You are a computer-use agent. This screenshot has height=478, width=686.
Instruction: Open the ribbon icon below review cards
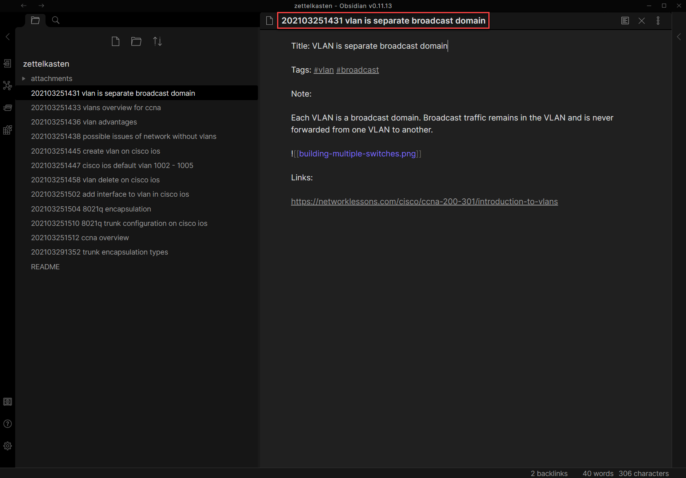click(x=8, y=130)
